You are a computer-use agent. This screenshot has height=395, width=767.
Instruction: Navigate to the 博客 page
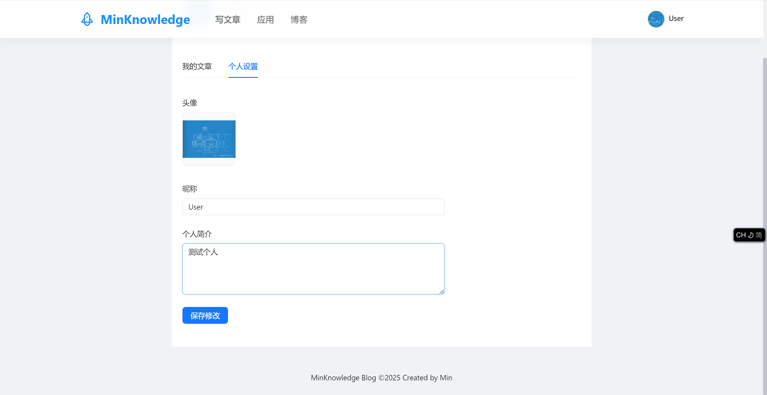point(299,19)
